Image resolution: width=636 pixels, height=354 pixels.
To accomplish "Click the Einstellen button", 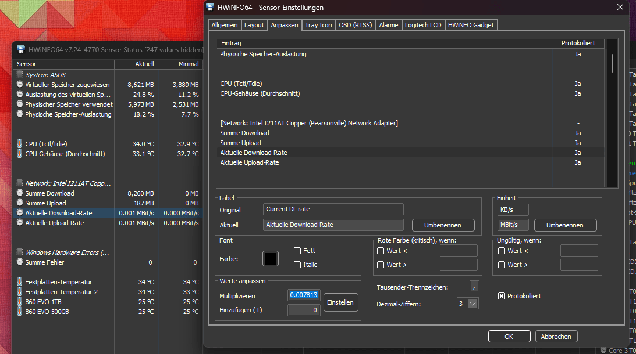I will coord(340,302).
